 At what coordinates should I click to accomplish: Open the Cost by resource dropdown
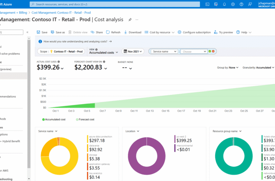159,32
